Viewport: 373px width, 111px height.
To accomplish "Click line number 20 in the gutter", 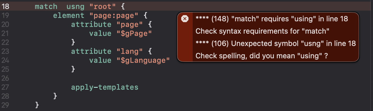I will click(6, 24).
